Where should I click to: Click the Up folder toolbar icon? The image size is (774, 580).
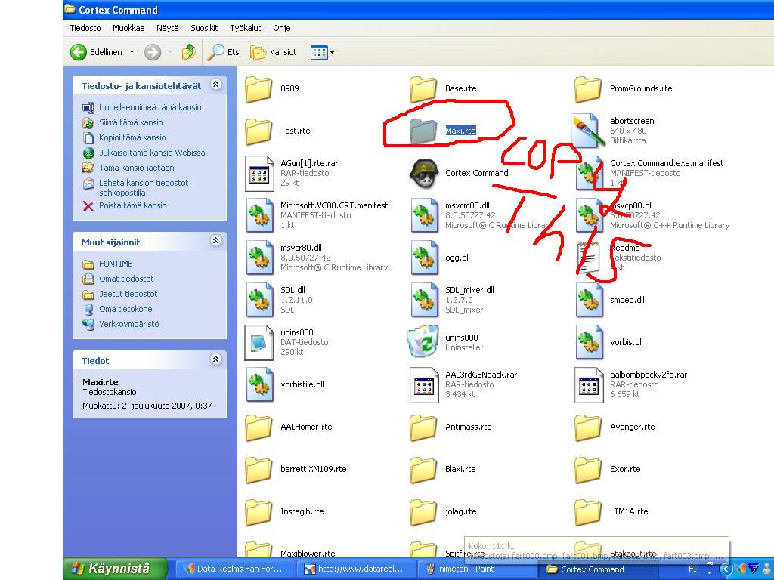pos(189,52)
